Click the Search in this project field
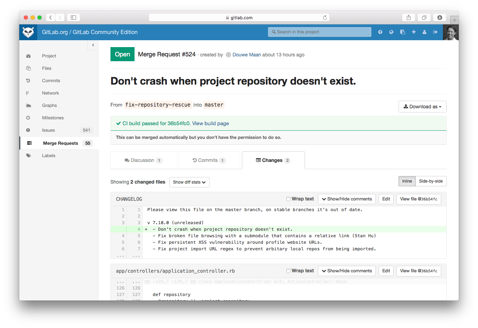This screenshot has width=478, height=328. 319,32
